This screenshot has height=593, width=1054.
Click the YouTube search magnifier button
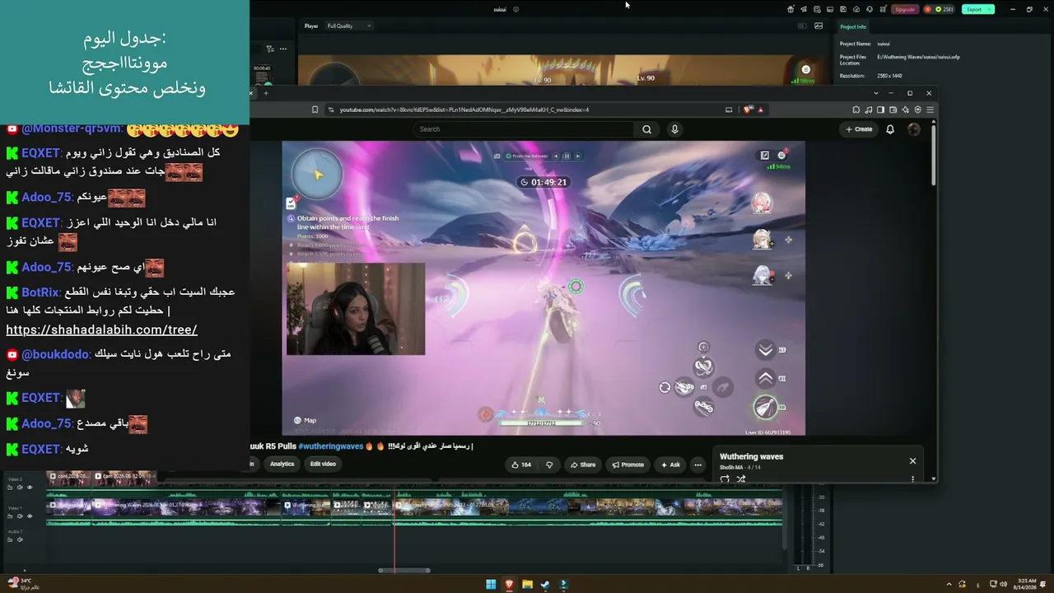(646, 129)
